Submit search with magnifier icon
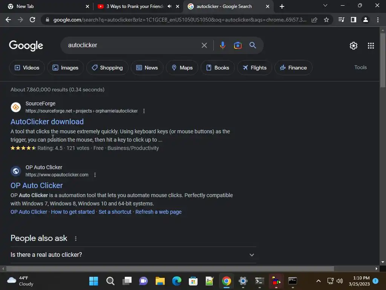 (x=253, y=45)
